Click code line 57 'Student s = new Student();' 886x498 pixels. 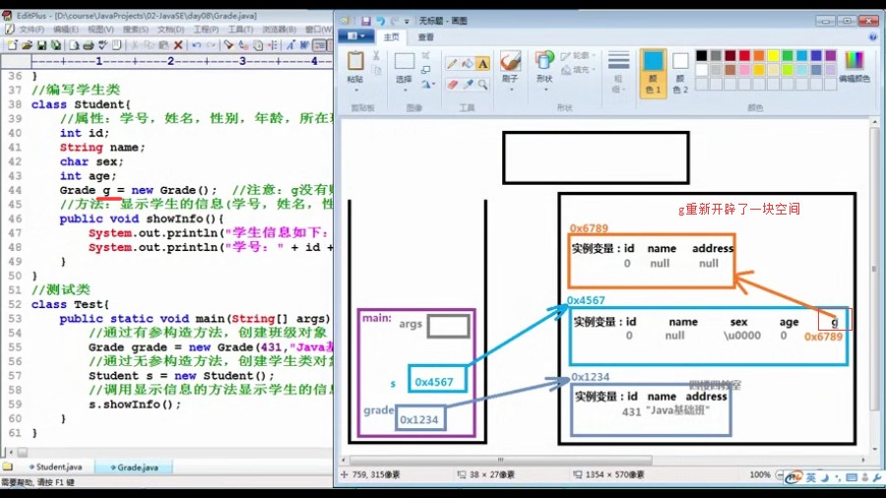coord(181,376)
